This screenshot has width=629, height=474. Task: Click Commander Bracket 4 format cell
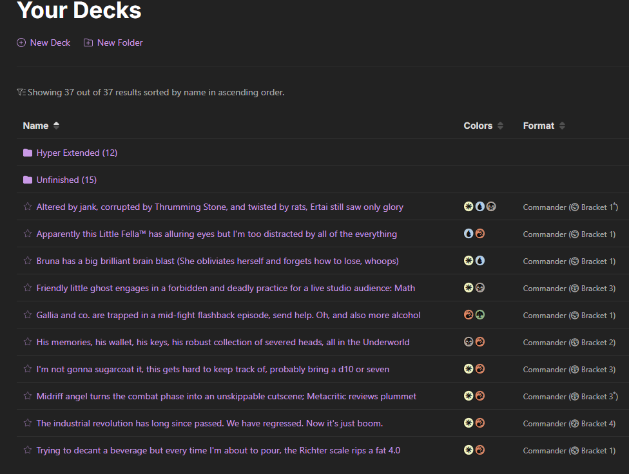coord(569,424)
